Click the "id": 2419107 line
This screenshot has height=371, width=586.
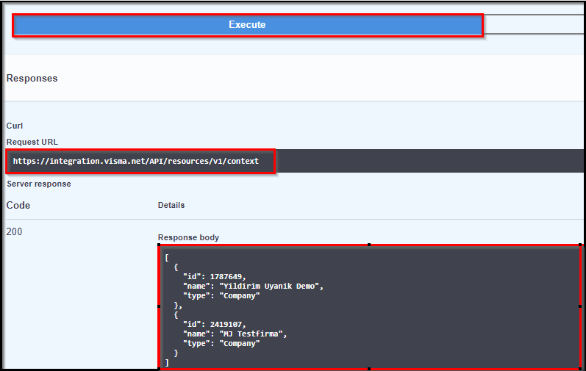(x=215, y=324)
